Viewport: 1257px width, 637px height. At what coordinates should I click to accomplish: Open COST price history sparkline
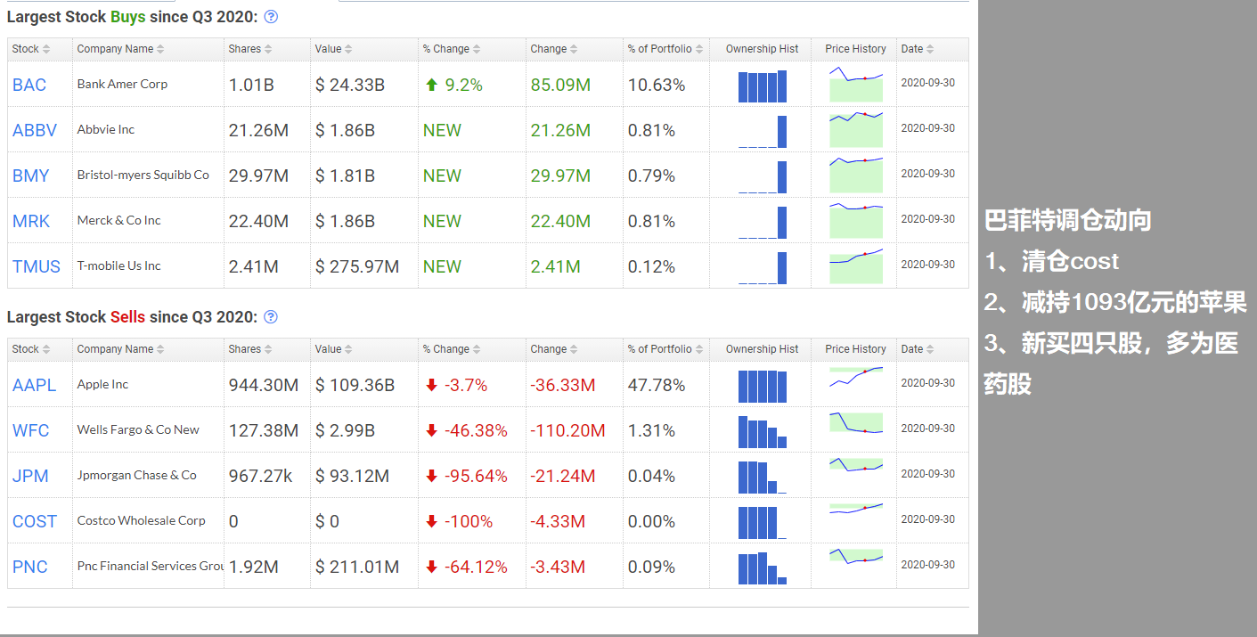[856, 510]
